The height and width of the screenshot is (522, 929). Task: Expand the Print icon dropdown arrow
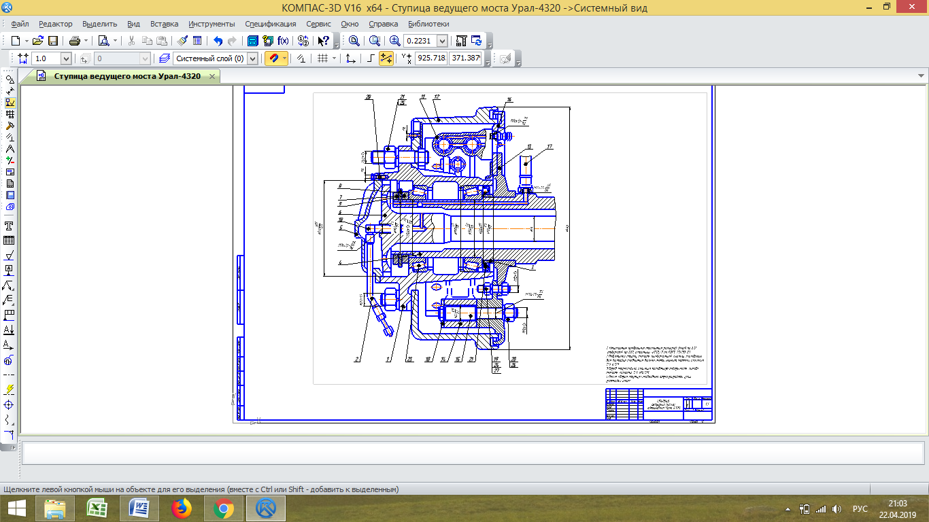[x=85, y=41]
